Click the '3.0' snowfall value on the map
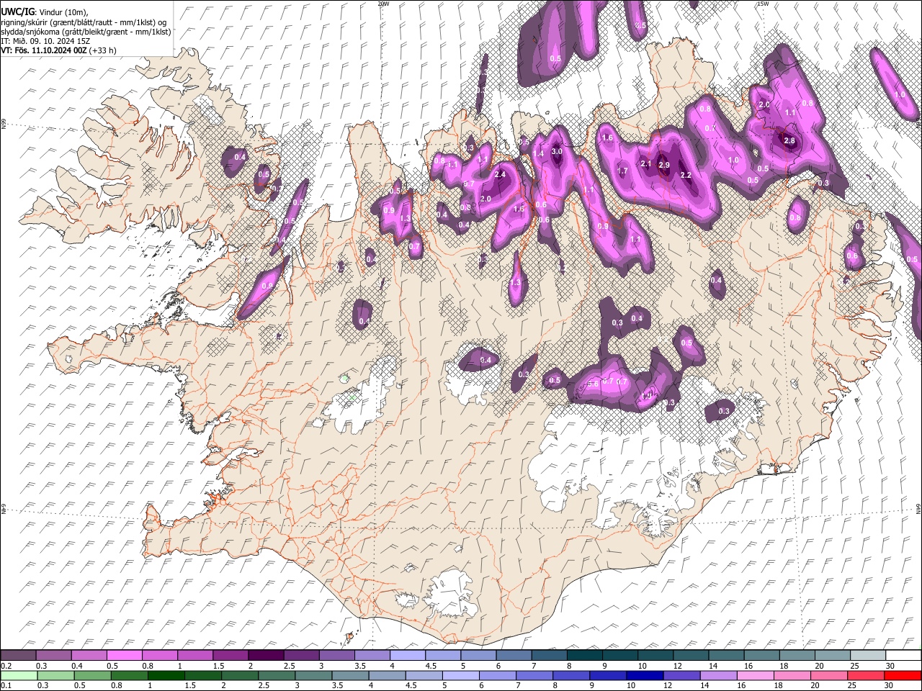The width and height of the screenshot is (922, 691). [557, 152]
